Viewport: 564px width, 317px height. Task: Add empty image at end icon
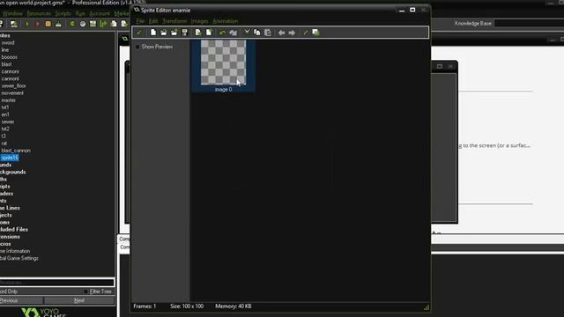[x=209, y=33]
